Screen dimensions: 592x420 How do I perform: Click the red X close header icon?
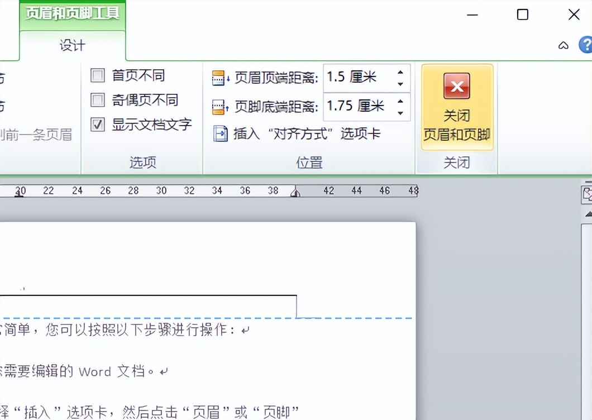[457, 87]
